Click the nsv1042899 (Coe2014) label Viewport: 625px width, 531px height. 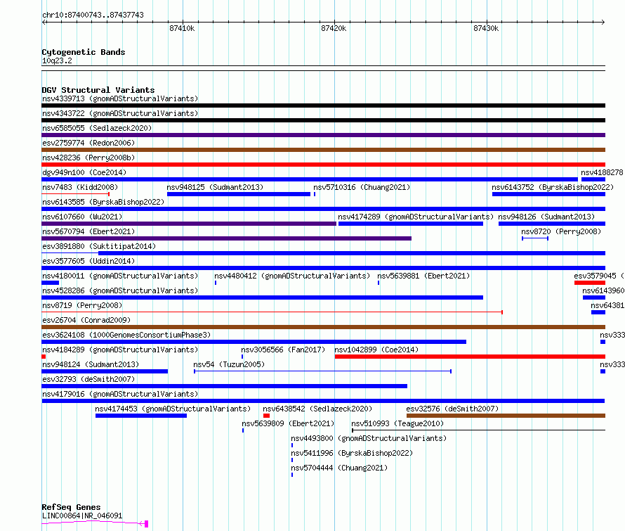(376, 350)
